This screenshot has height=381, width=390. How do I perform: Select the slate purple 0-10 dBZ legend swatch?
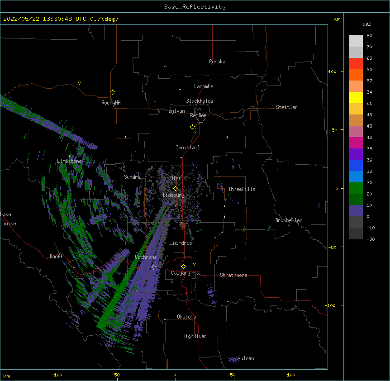[356, 211]
